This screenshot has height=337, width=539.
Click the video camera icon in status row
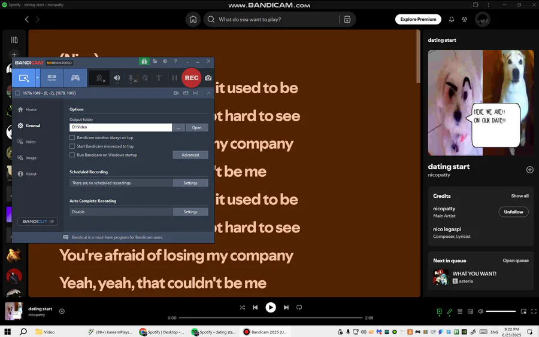coord(176,93)
